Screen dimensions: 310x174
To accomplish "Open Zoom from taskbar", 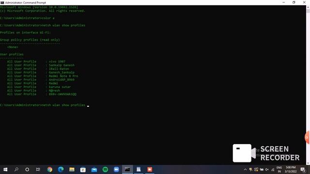I will [x=116, y=170].
